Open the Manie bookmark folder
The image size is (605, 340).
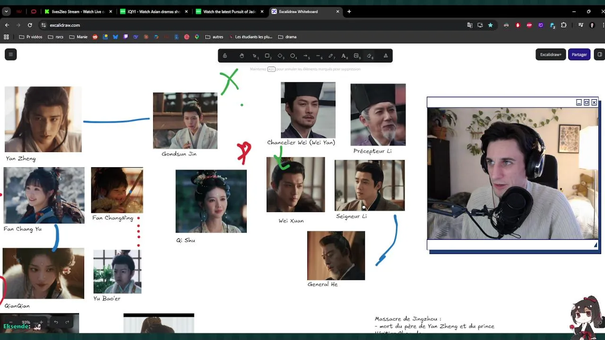coord(78,37)
